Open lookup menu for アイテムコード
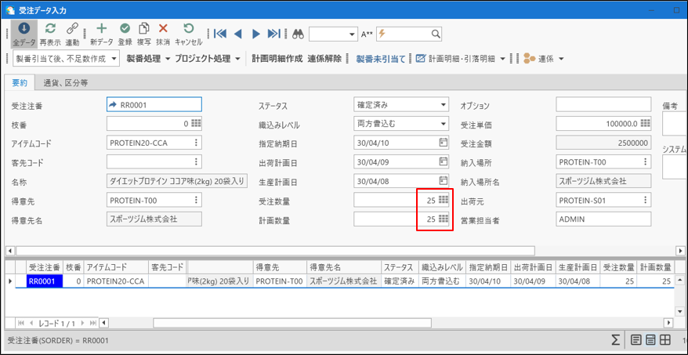688x355 pixels. tap(196, 142)
